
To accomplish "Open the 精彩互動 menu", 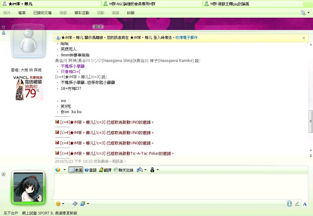I will click(82, 13).
